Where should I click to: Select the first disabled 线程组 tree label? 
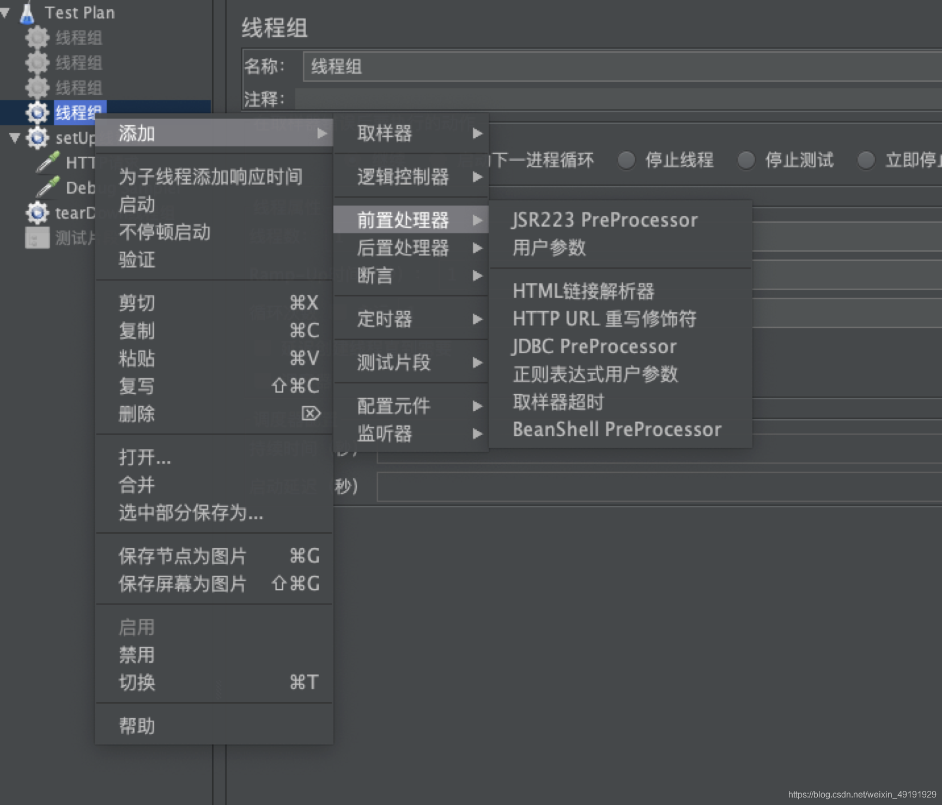tap(79, 38)
